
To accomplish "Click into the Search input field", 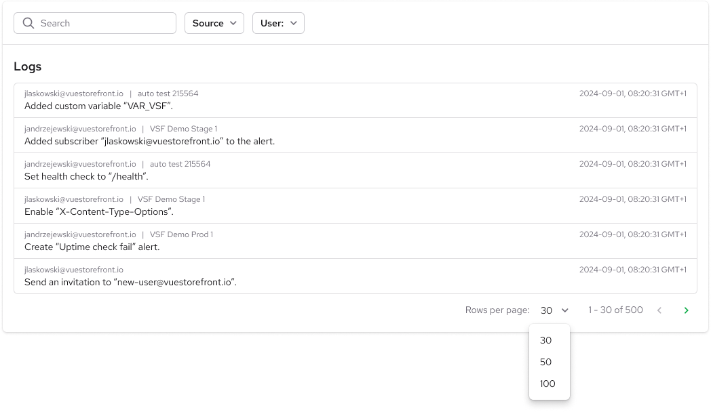I will pyautogui.click(x=102, y=23).
